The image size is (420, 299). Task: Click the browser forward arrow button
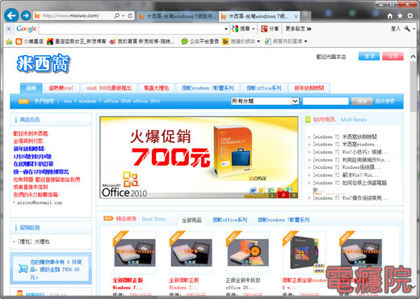(x=26, y=15)
